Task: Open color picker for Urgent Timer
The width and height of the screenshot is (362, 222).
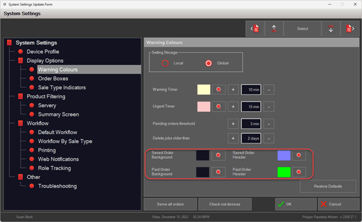Action: [218, 107]
